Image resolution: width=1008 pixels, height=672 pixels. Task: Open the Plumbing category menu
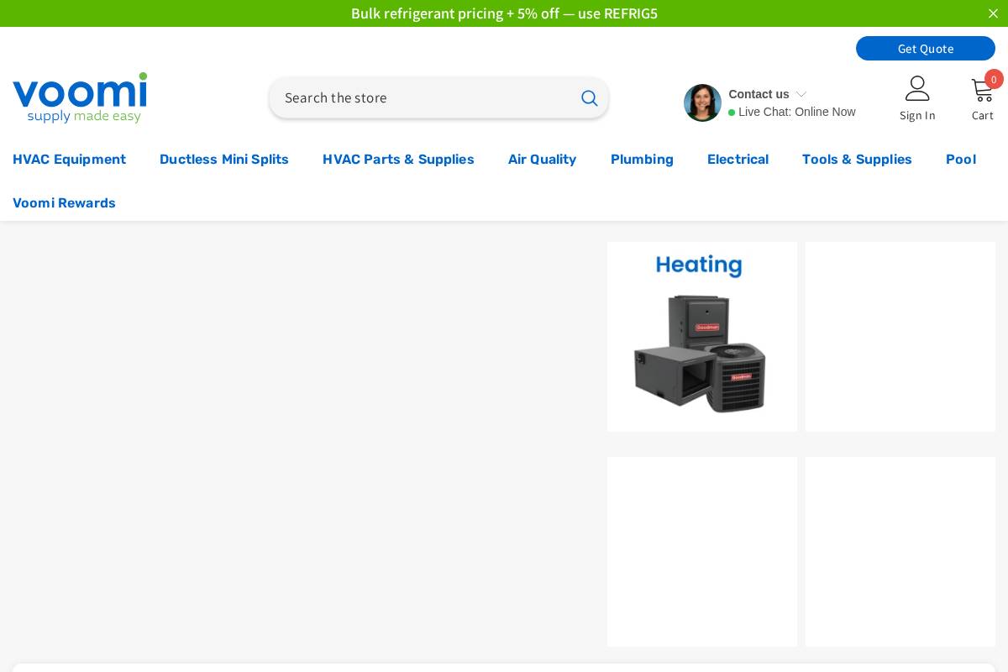coord(642,160)
